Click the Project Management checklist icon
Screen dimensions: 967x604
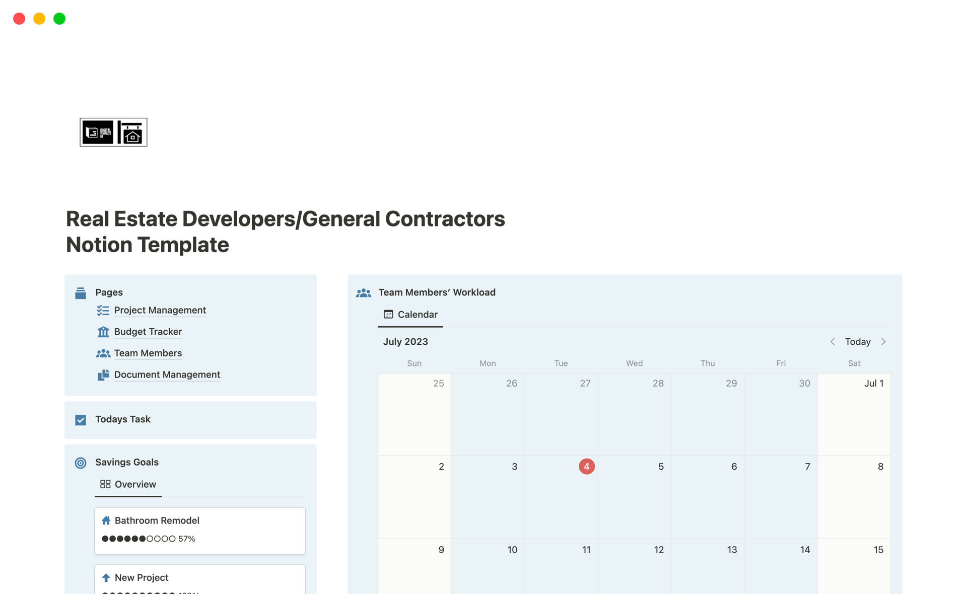[103, 311]
